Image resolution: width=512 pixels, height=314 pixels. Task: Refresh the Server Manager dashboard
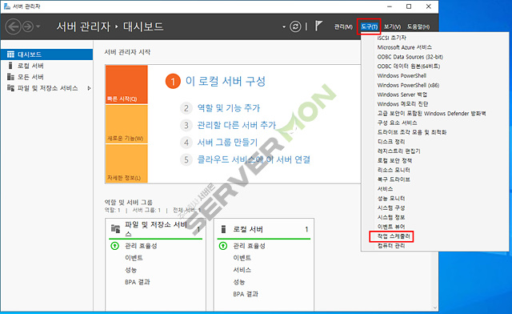[x=295, y=26]
